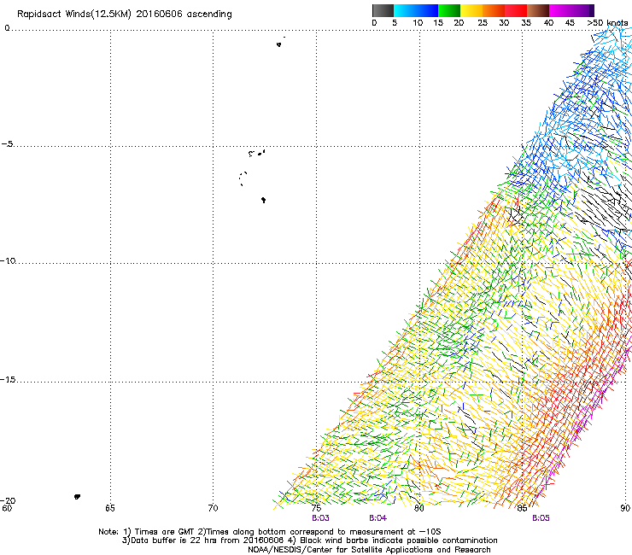The image size is (632, 555).
Task: Click the NOAA/NESDIS credit line
Action: 369,550
